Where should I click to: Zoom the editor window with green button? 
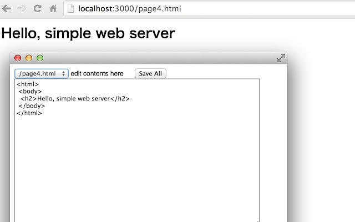40,58
